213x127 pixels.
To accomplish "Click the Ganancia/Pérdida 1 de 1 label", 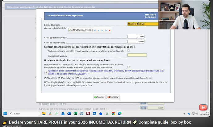I will pyautogui.click(x=56, y=28).
